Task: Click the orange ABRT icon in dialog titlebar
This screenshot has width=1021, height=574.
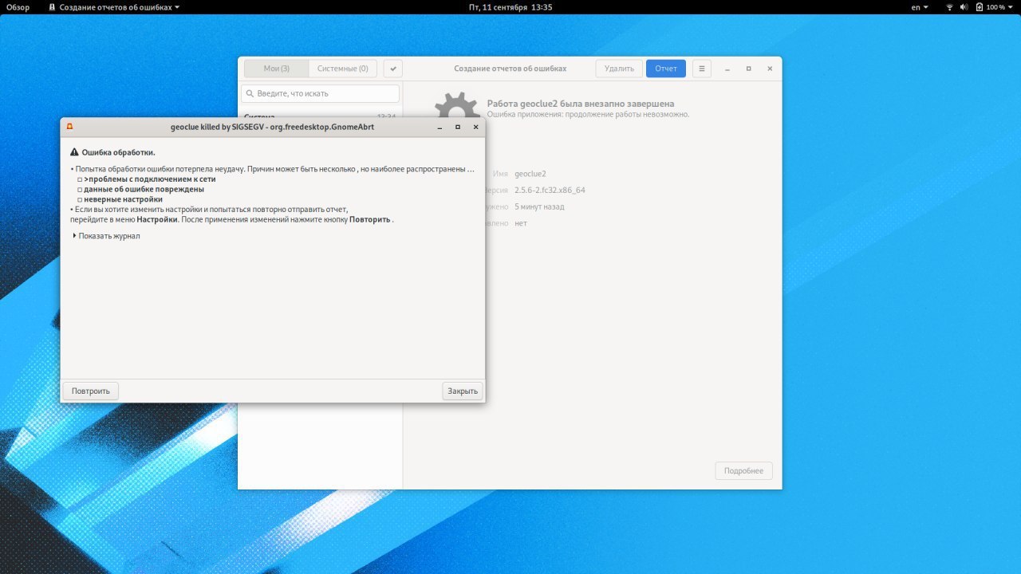Action: [x=70, y=127]
